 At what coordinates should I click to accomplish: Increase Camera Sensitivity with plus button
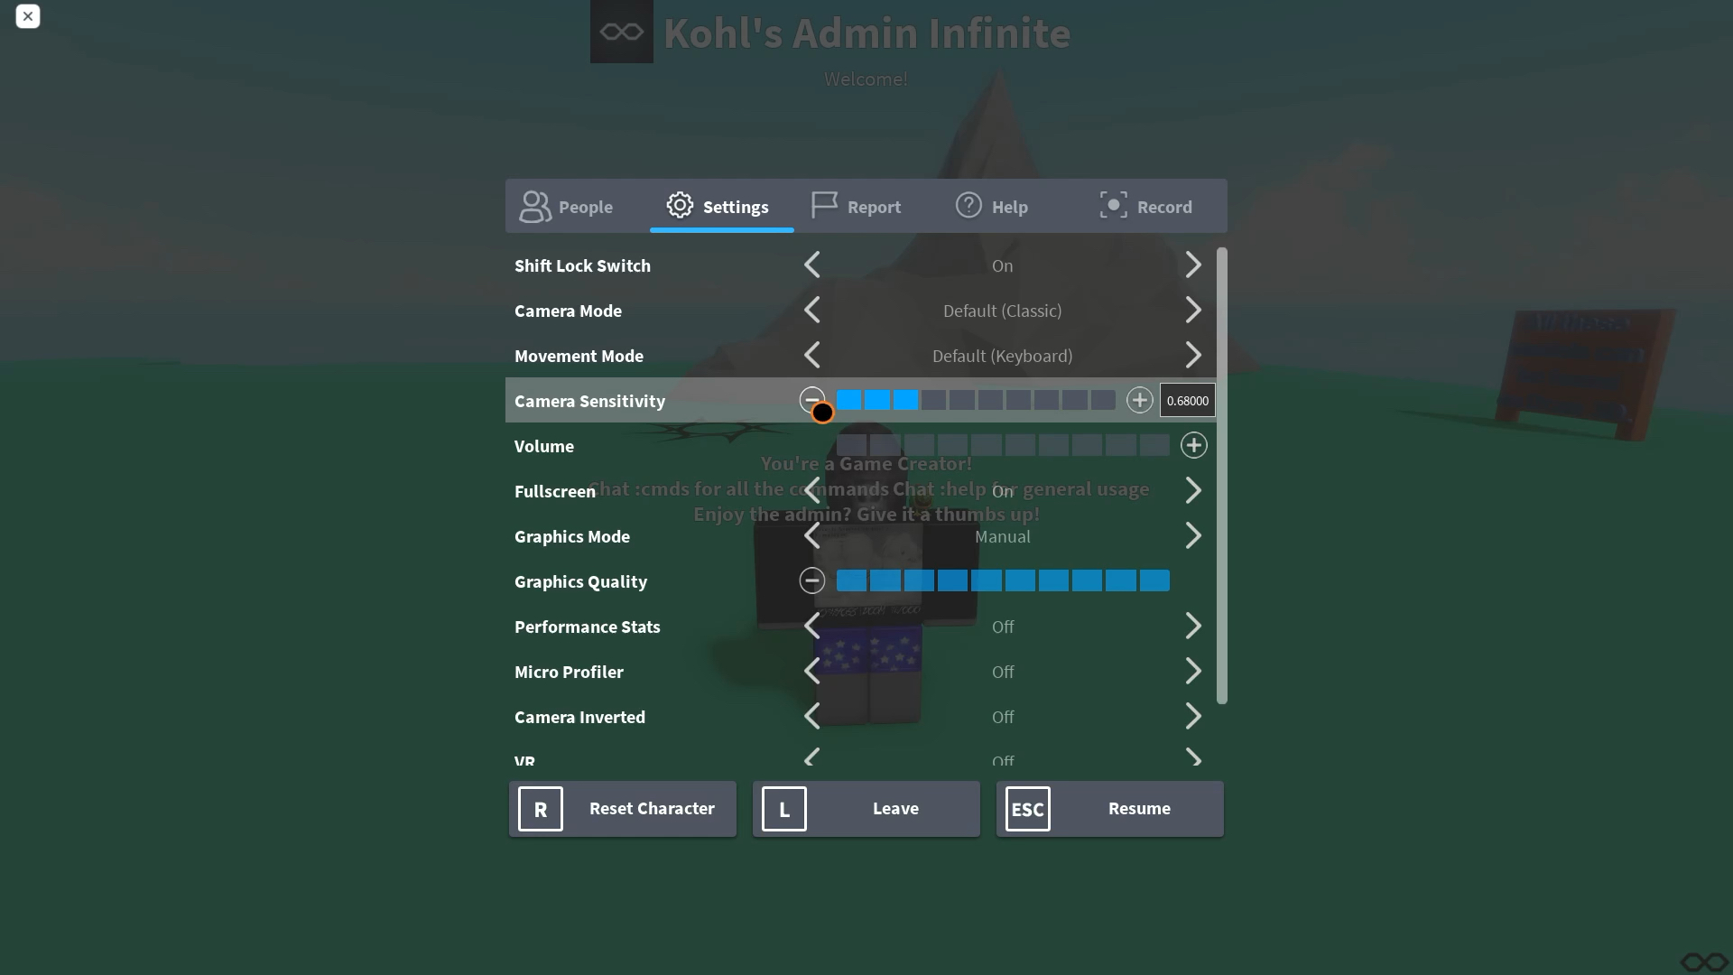click(x=1140, y=400)
